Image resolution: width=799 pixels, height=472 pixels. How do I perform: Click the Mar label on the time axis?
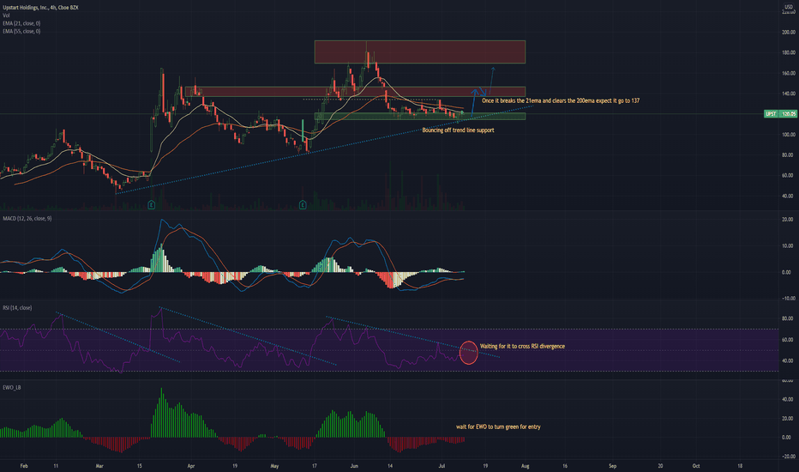pyautogui.click(x=99, y=466)
